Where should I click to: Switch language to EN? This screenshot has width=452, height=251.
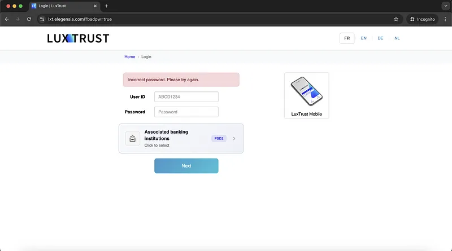point(363,38)
